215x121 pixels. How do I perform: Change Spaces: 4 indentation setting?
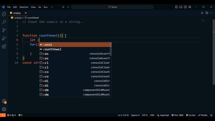click(x=135, y=115)
